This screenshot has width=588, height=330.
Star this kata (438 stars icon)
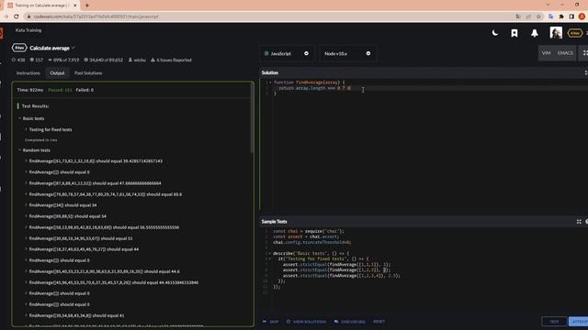tap(18, 60)
